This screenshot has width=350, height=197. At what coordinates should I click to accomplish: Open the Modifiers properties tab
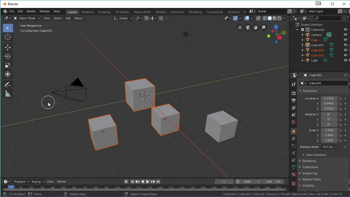pyautogui.click(x=294, y=139)
